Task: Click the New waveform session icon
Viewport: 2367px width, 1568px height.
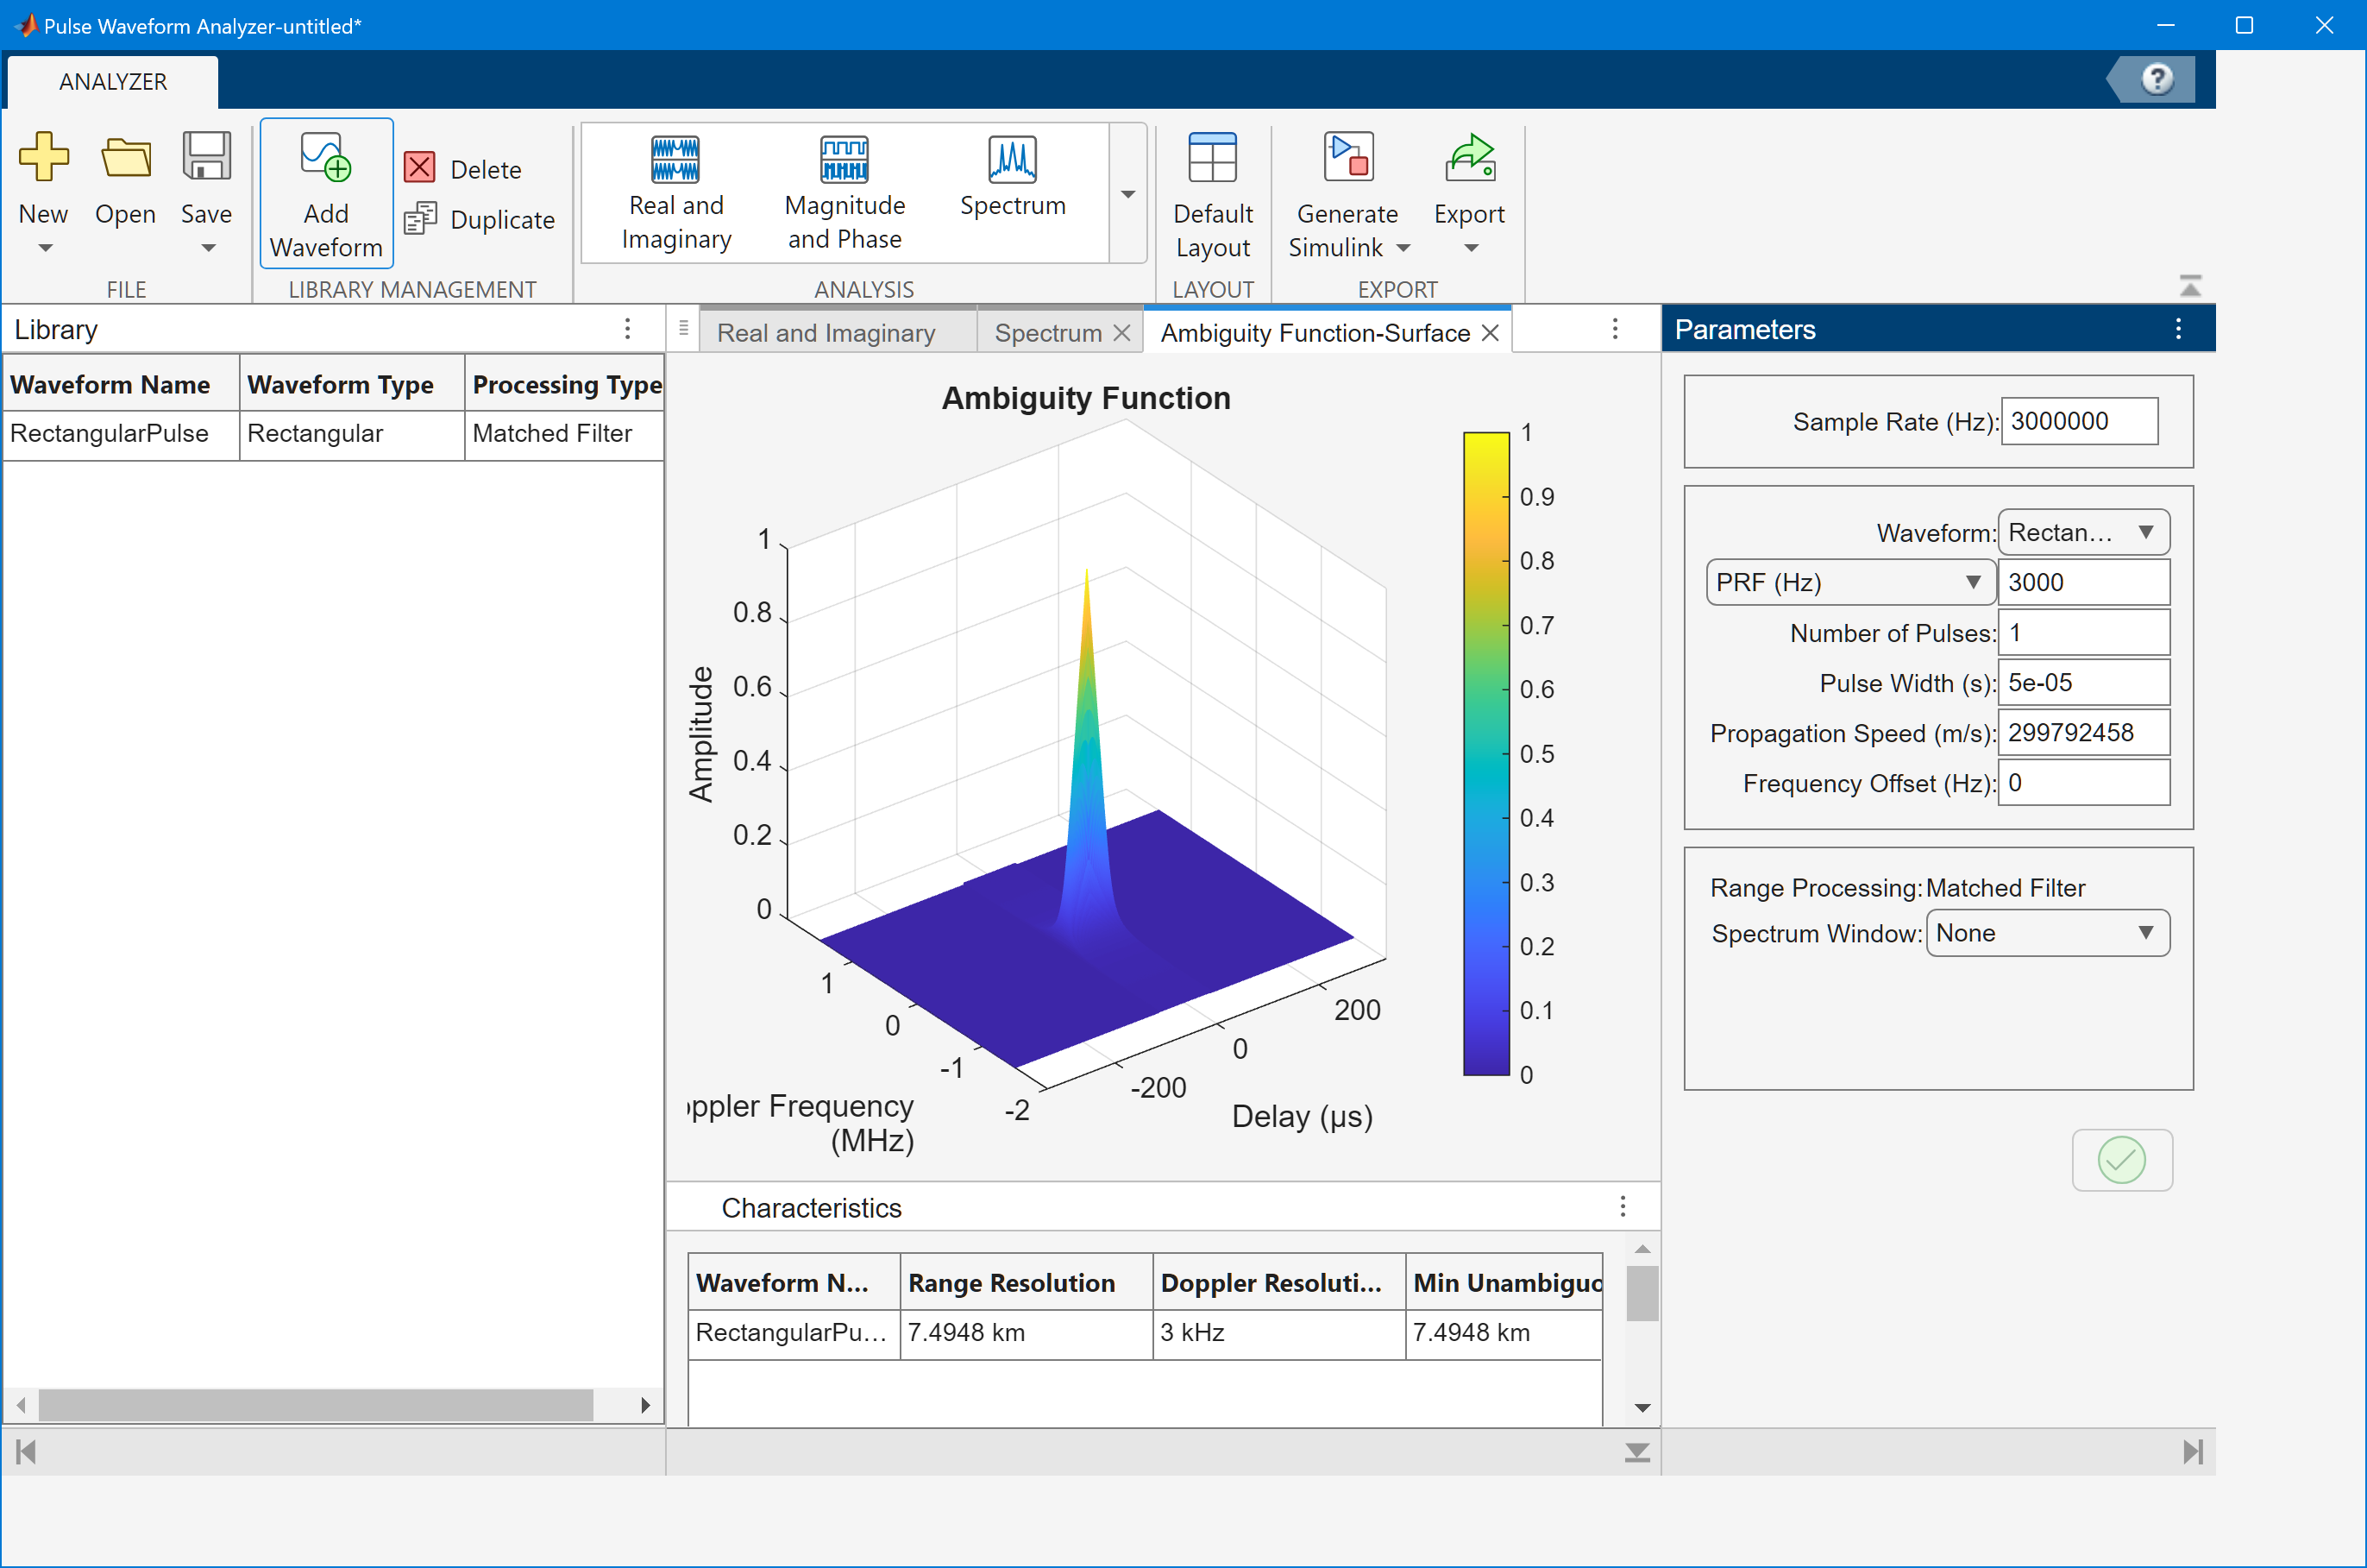Action: [44, 158]
